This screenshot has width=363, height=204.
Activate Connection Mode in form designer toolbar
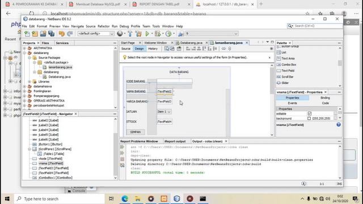172,49
